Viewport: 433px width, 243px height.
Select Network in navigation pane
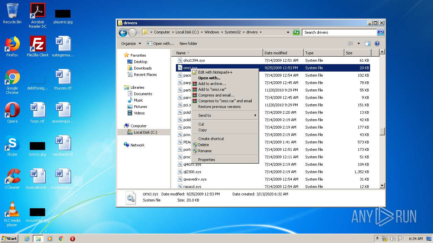tap(134, 145)
